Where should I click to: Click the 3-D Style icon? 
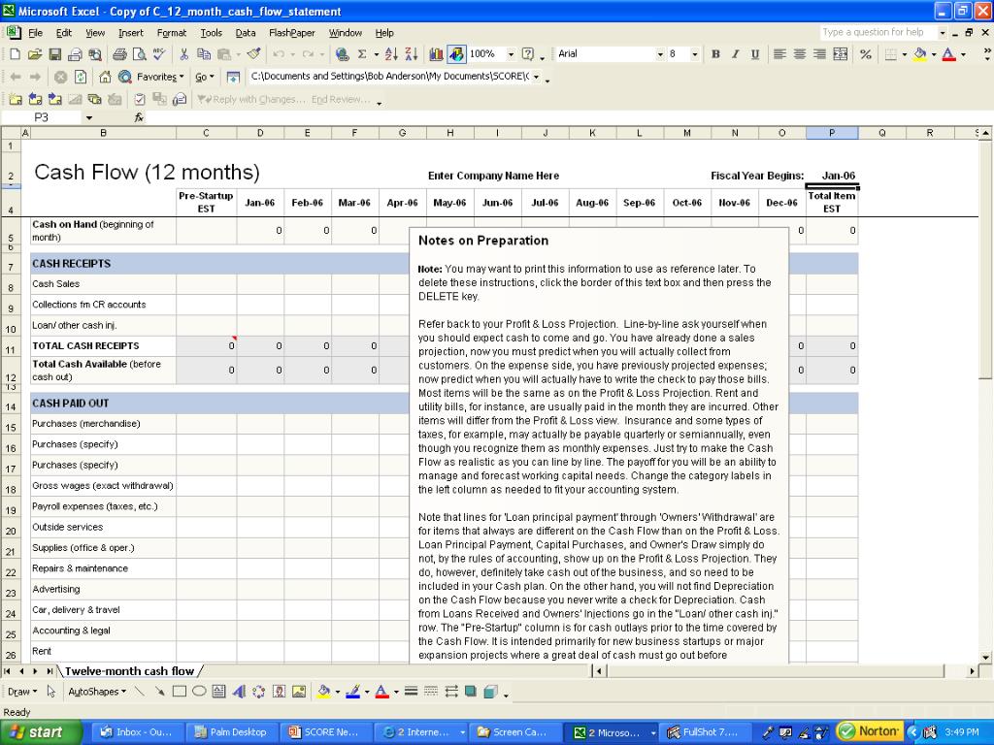click(x=490, y=692)
